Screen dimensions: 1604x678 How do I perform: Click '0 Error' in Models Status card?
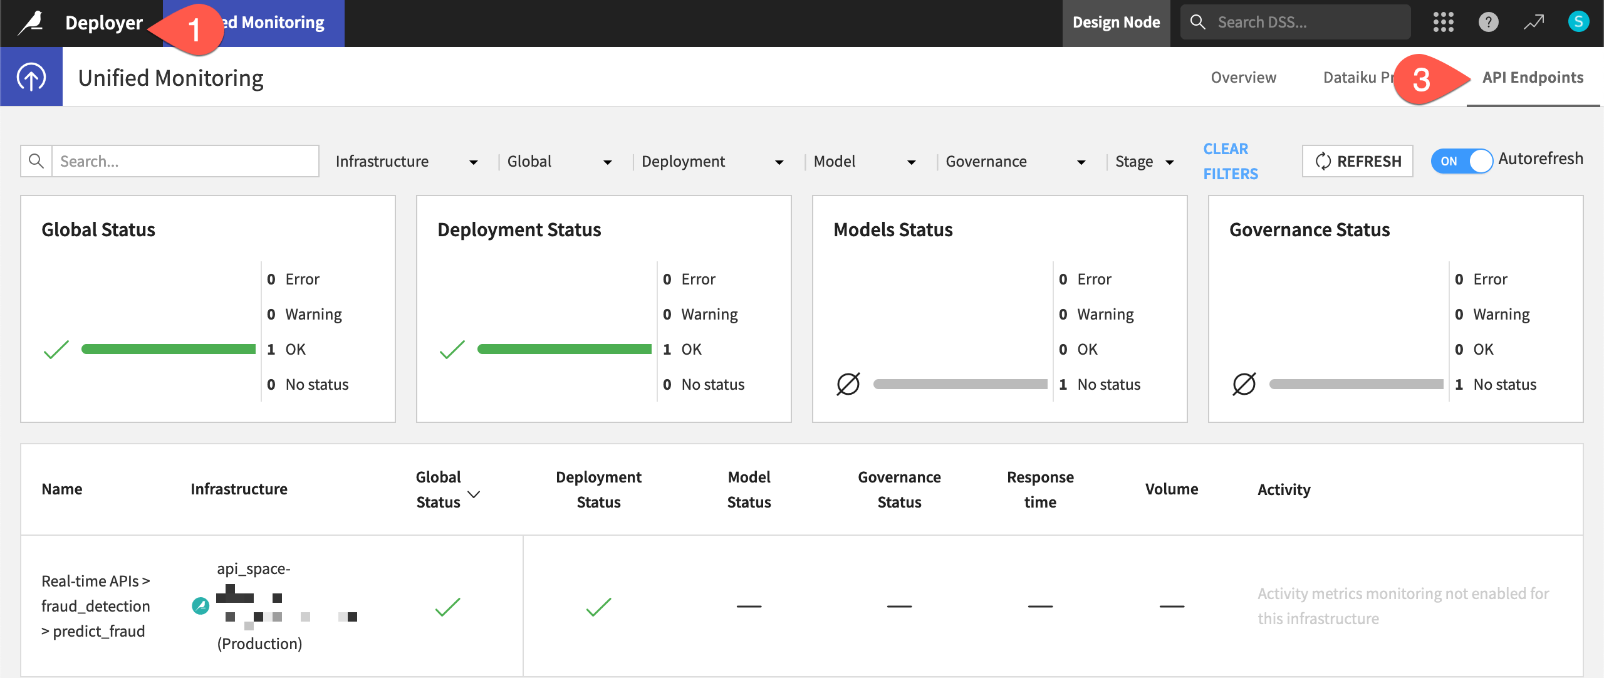click(x=1085, y=279)
